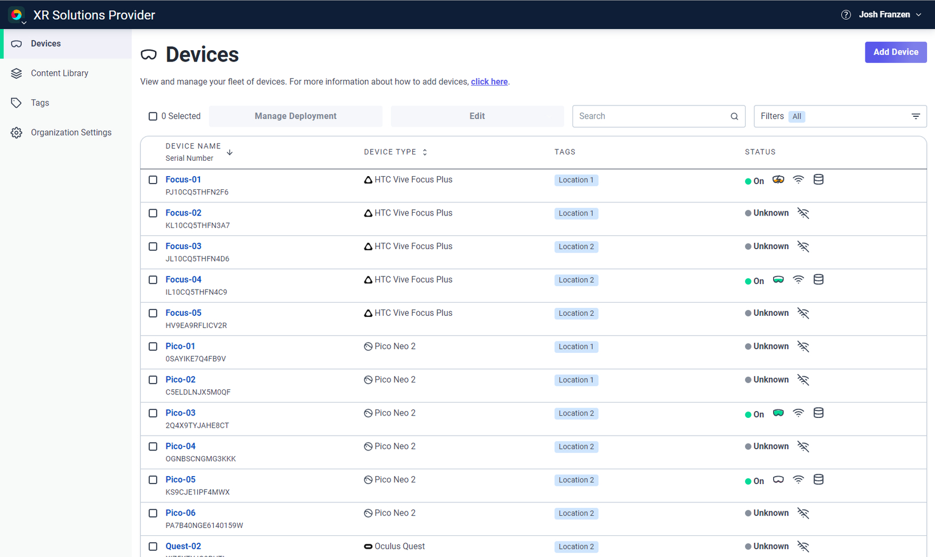Click the Add Device button
Viewport: 935px width, 557px height.
(896, 52)
